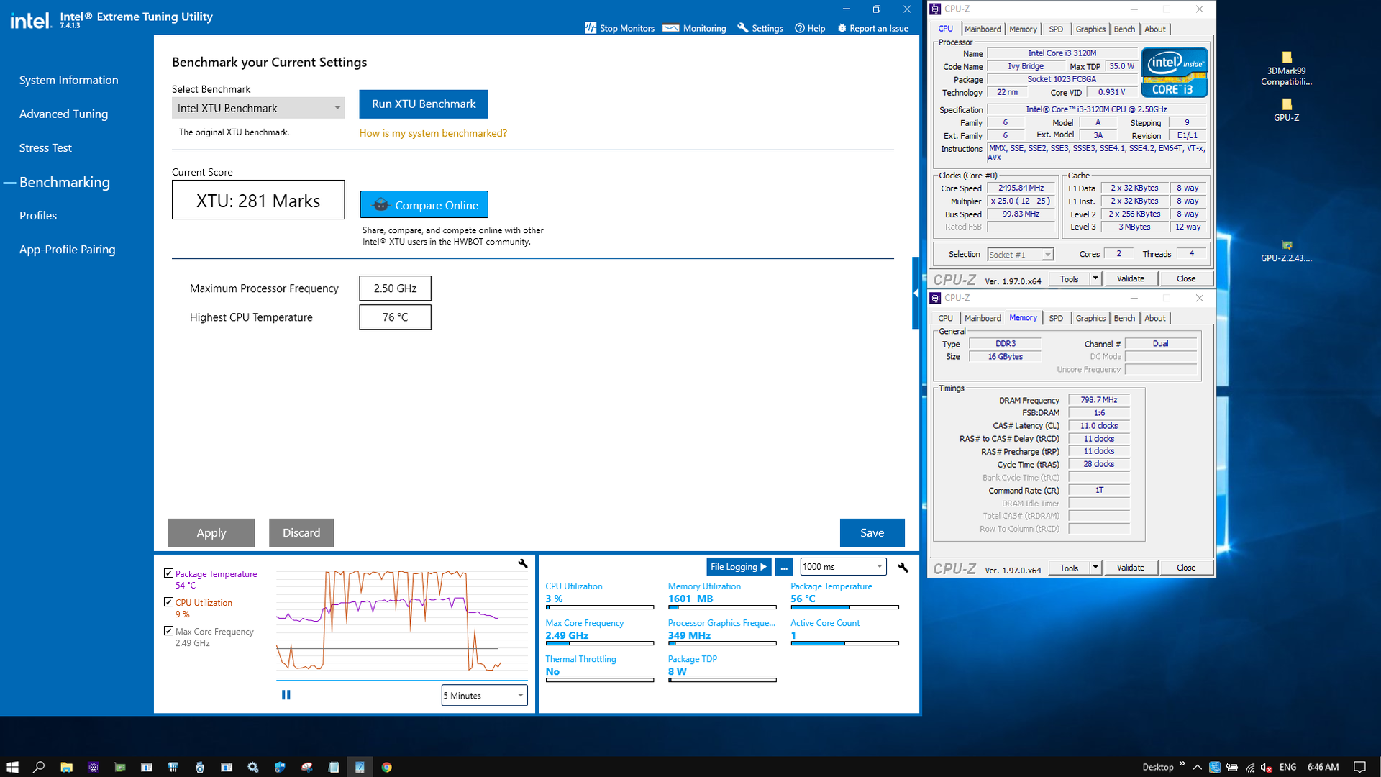Go to Advanced Tuning

63,114
